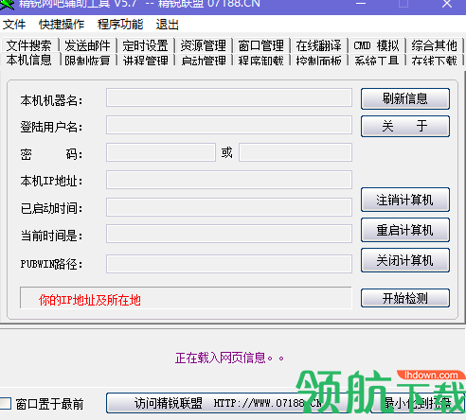The image size is (466, 420).
Task: Select the 限制恢复 tab
Action: point(87,60)
